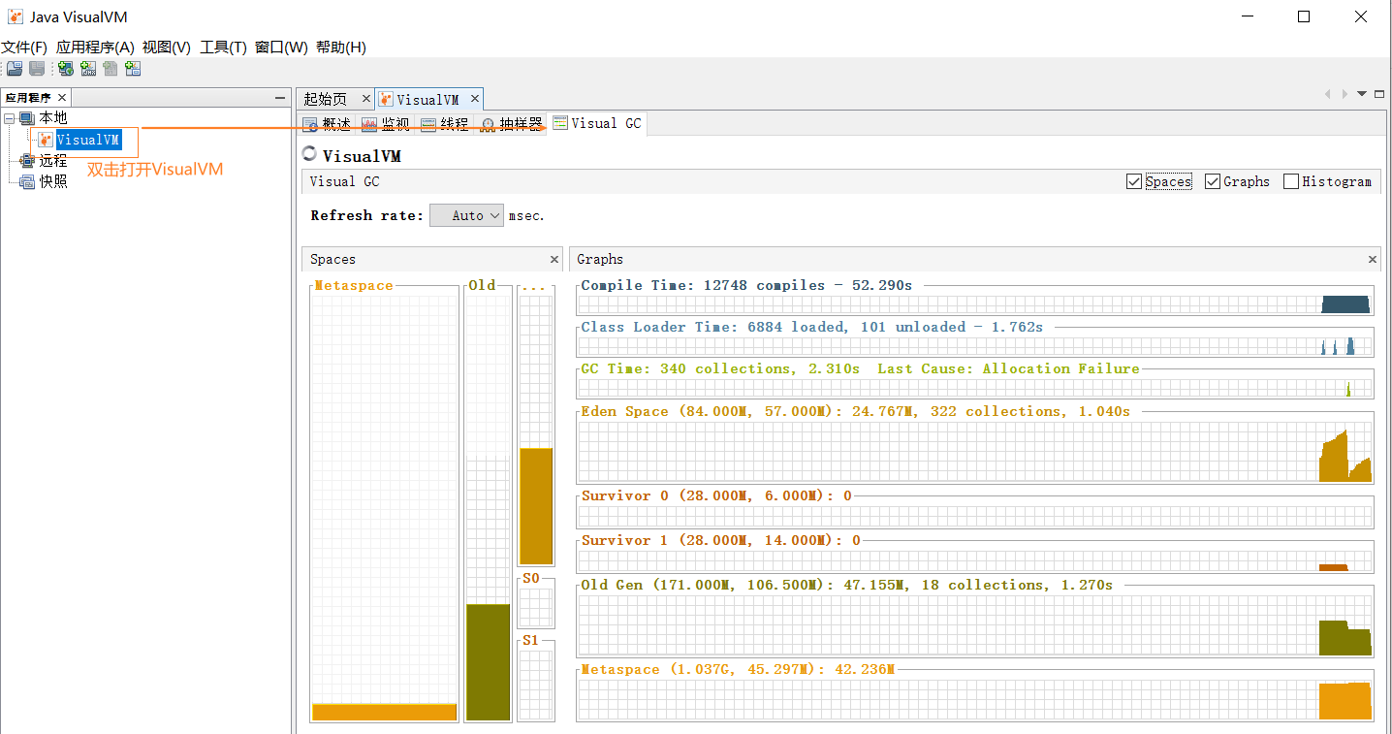
Task: Select the 快照 tree node
Action: tap(53, 181)
